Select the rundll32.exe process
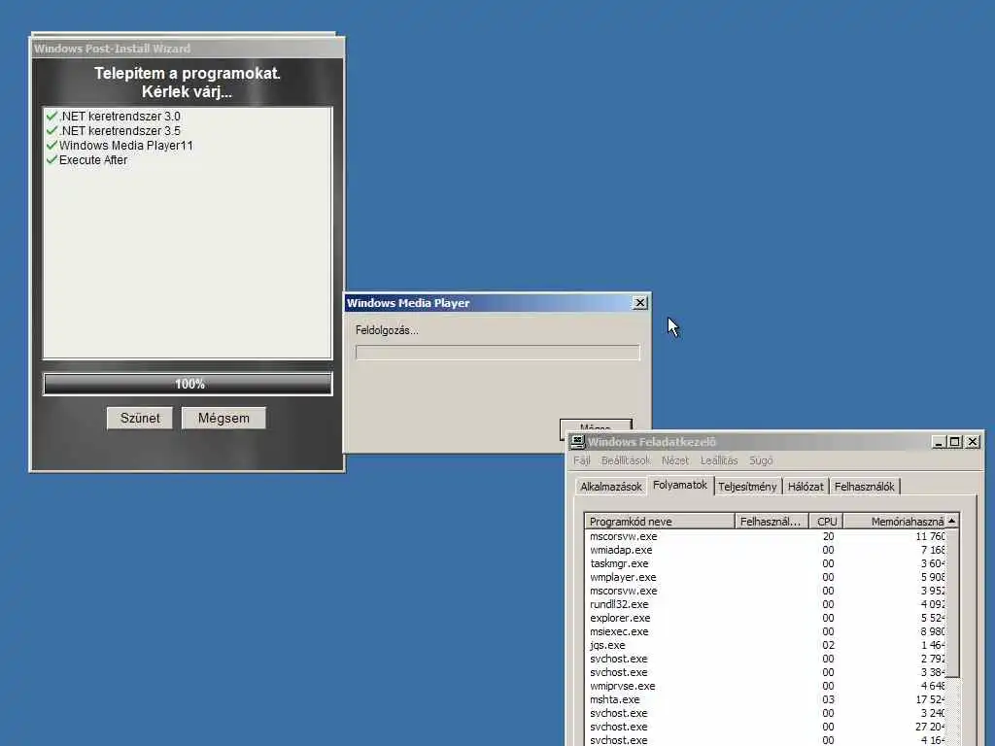Image resolution: width=995 pixels, height=746 pixels. click(x=766, y=604)
